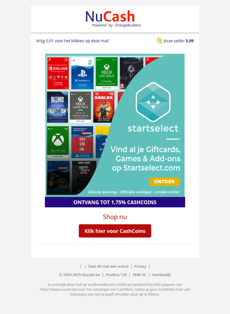Click the Xbox Game Pass card
This screenshot has width=230, height=314.
(x=80, y=107)
